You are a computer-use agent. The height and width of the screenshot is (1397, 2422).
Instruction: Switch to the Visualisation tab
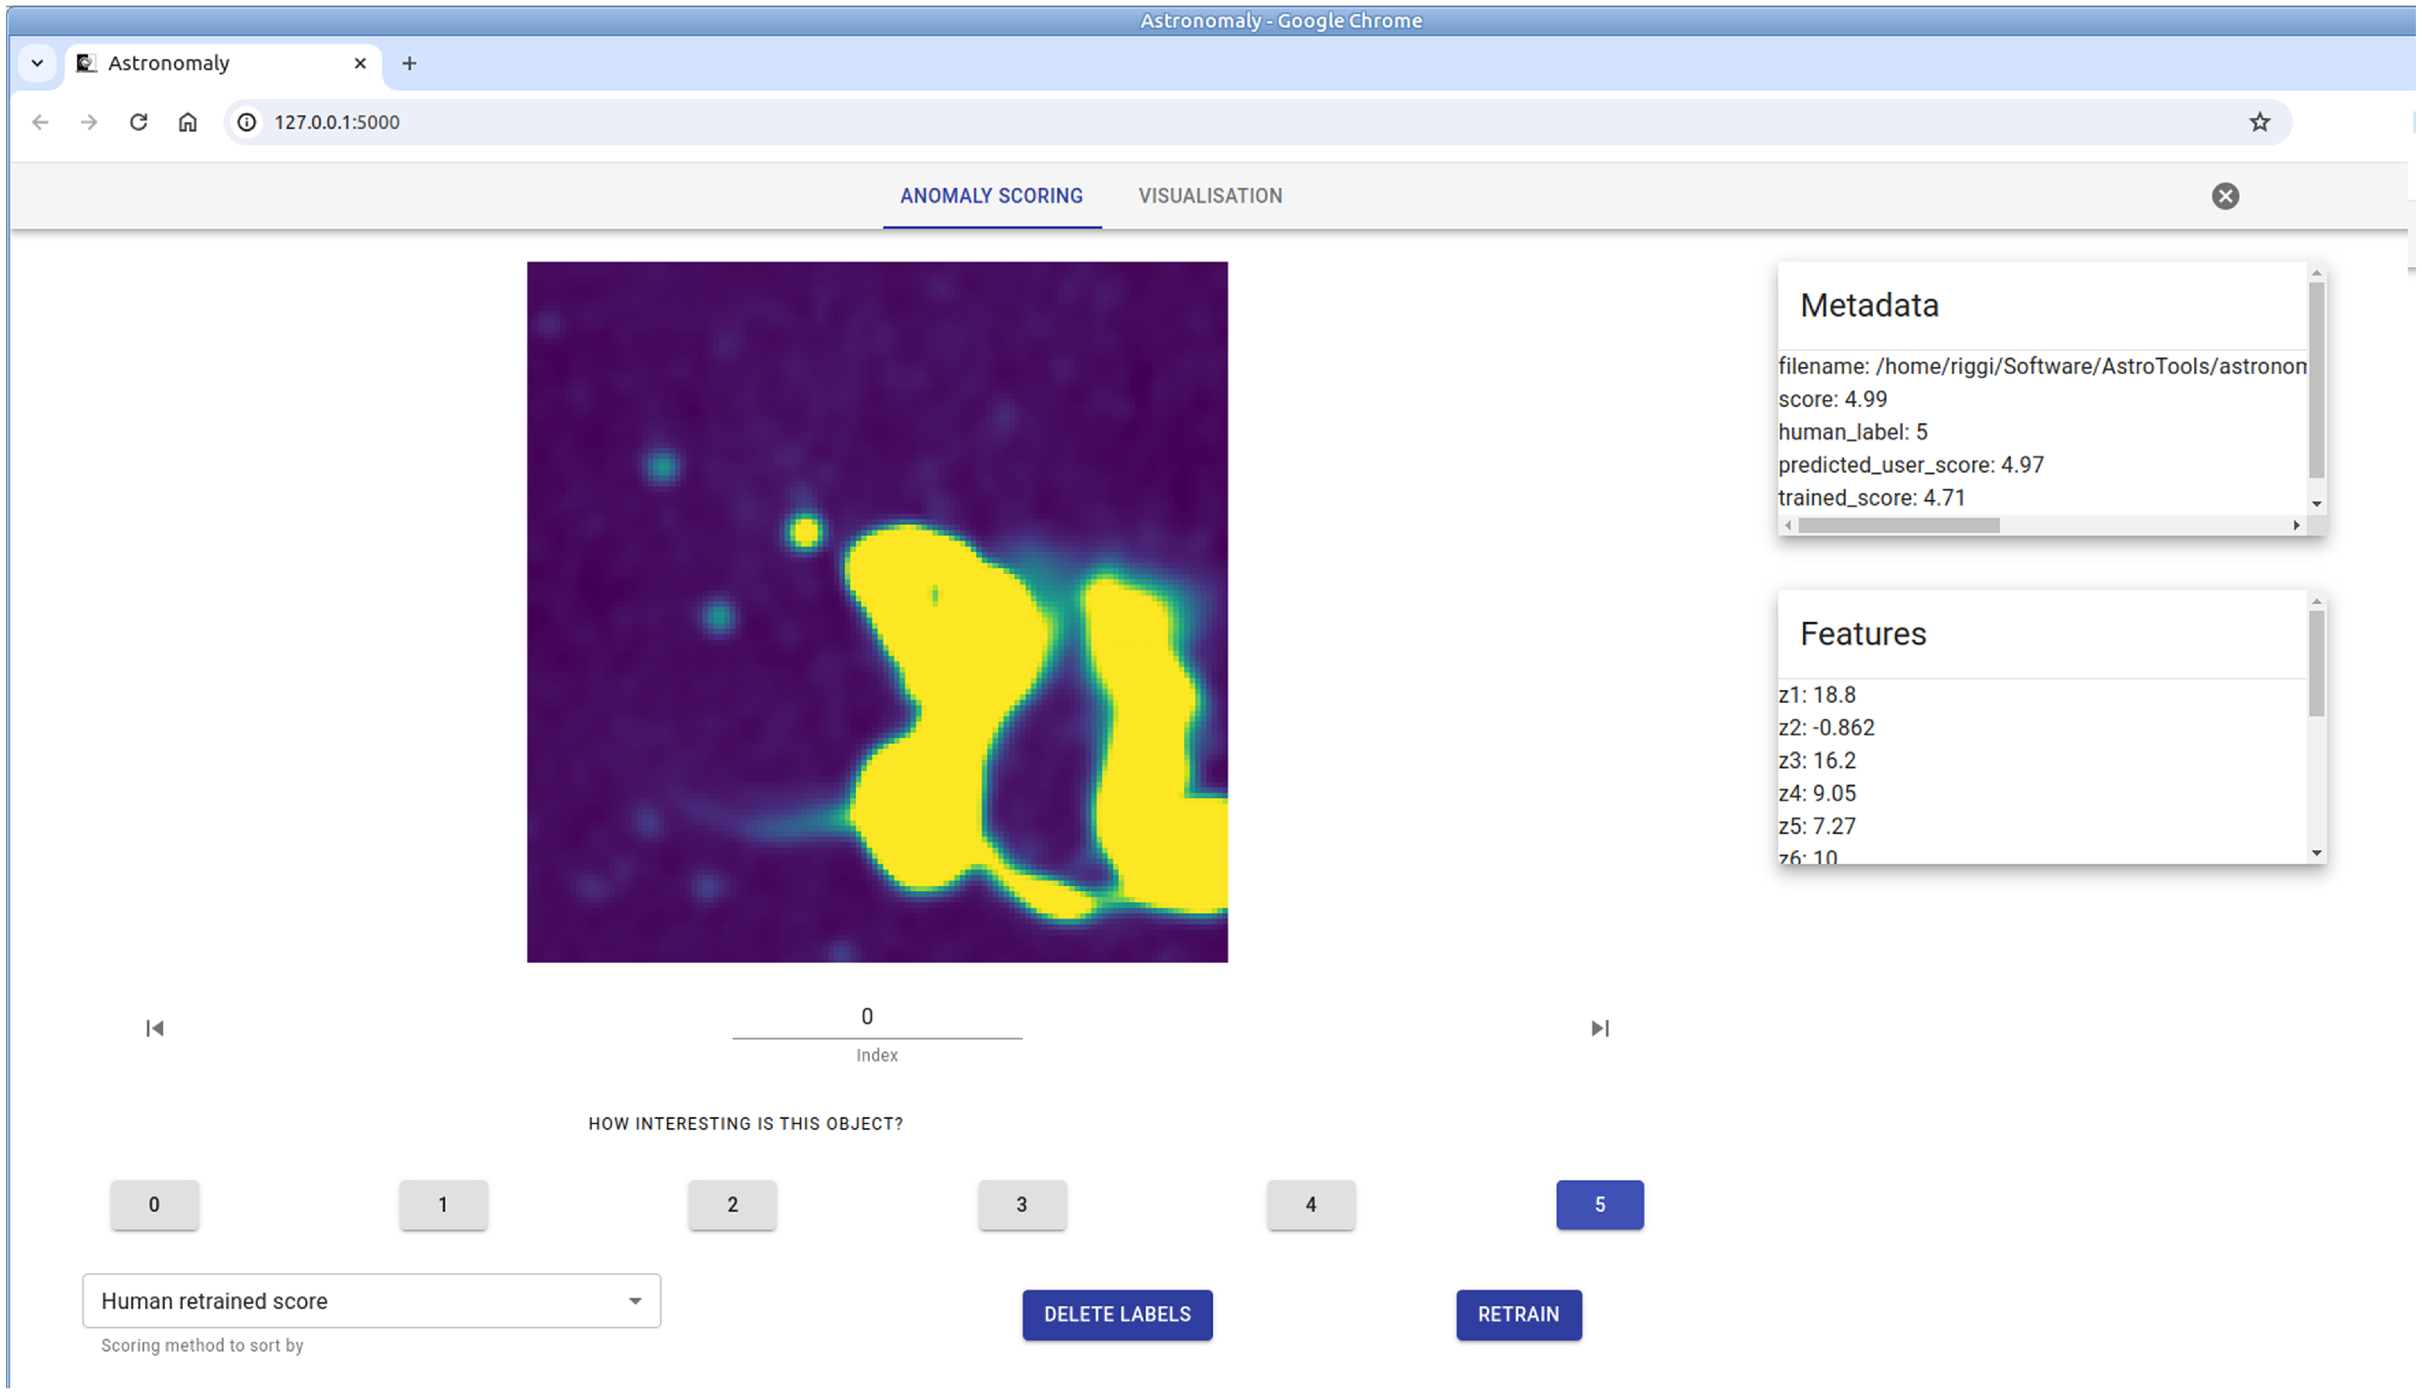(1209, 196)
